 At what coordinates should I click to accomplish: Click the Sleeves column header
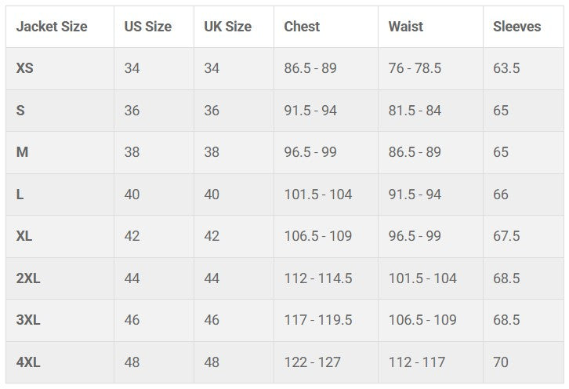pos(516,27)
